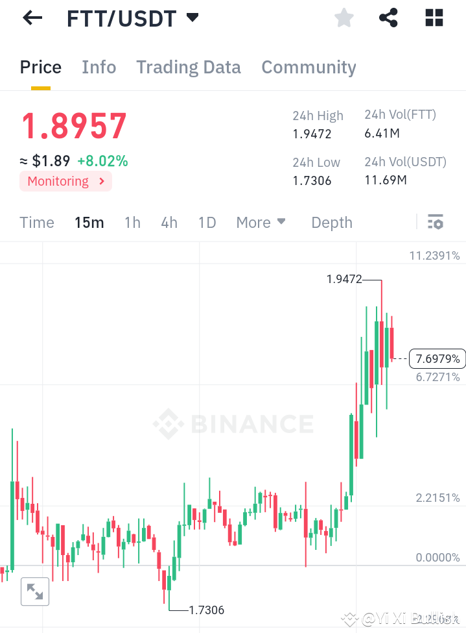Open the Community tab
466x633 pixels.
click(x=309, y=67)
